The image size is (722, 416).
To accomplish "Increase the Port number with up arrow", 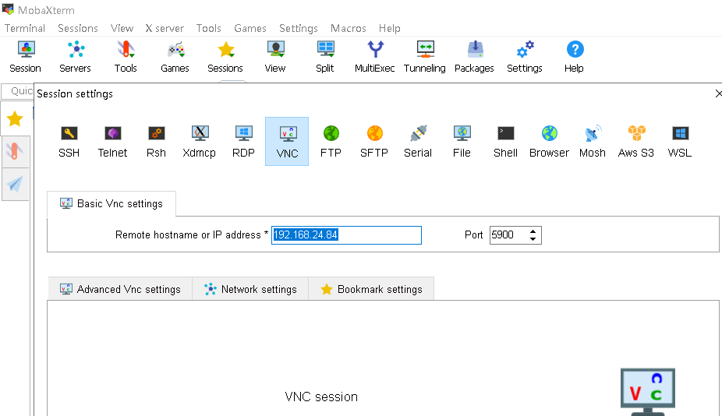I will coord(533,231).
